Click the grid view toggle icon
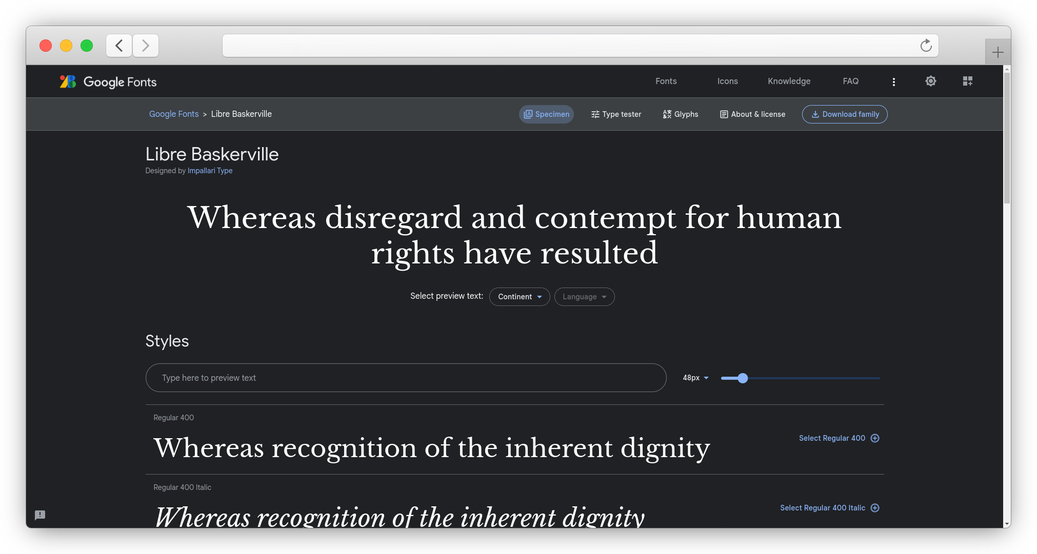1037x554 pixels. pyautogui.click(x=968, y=81)
